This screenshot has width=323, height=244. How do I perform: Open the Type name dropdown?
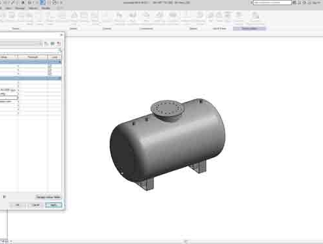click(x=40, y=44)
